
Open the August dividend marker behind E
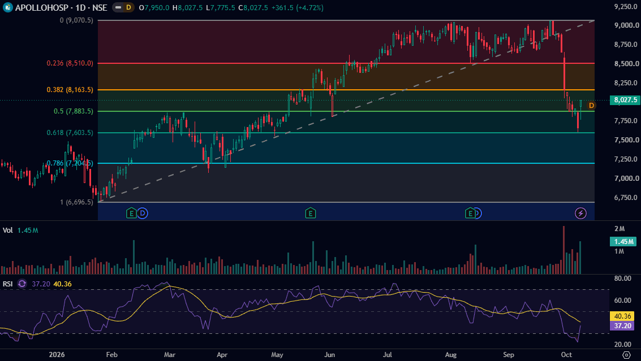[x=479, y=213]
